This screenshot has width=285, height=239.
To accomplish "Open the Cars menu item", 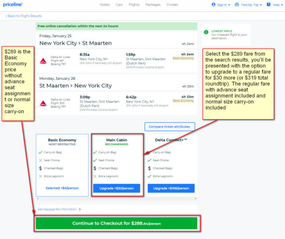I will [119, 5].
